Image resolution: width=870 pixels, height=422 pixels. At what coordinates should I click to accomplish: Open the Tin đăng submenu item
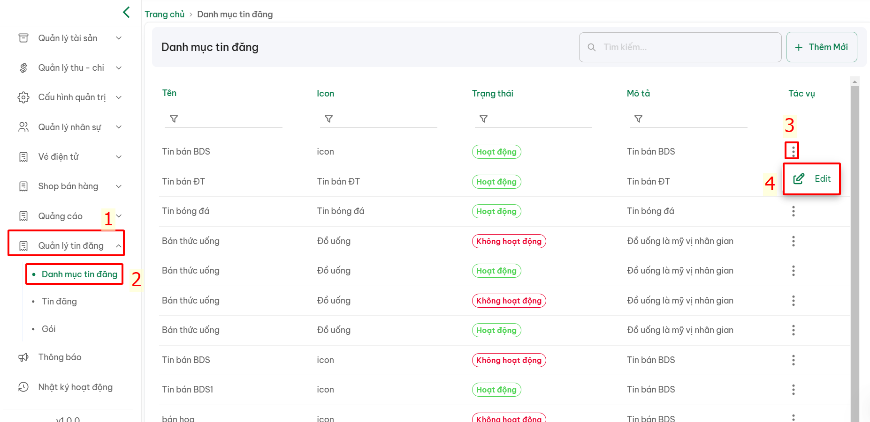[x=59, y=302]
